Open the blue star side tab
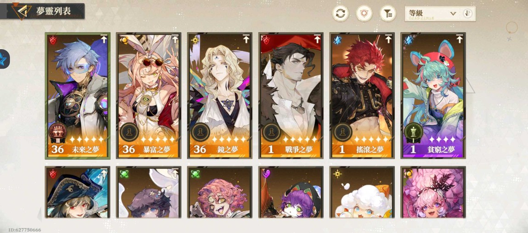The height and width of the screenshot is (233, 528). [4, 59]
